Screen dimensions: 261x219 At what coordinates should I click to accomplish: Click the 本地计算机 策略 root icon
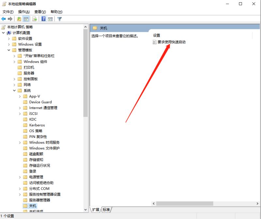3,27
